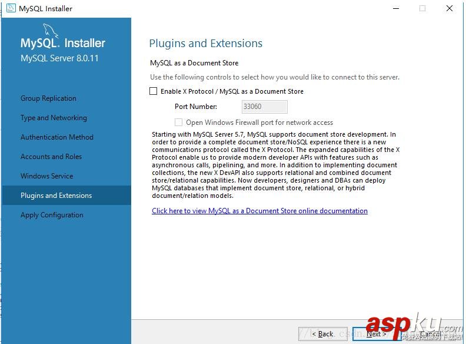Viewport: 466px width, 344px height.
Task: Enable X Protocol / MySQL as a Document Store
Action: point(154,91)
